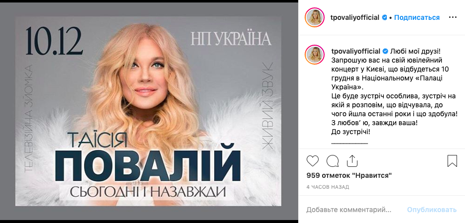Click the header profile avatar of tpovaliyofficial
The width and height of the screenshot is (465, 223).
tap(314, 18)
